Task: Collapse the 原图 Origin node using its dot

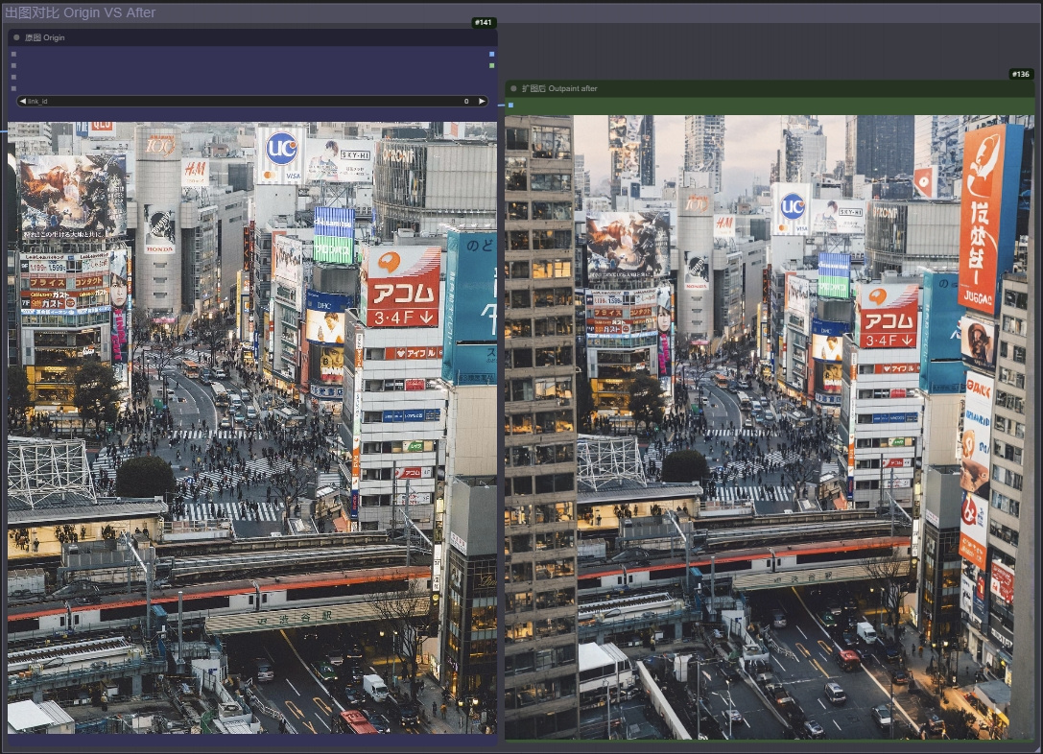Action: pos(16,38)
